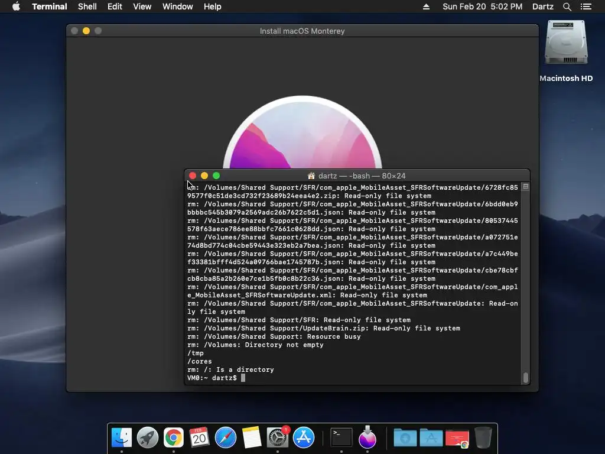Open Safari compass icon in Dock
The image size is (605, 454).
tap(225, 437)
